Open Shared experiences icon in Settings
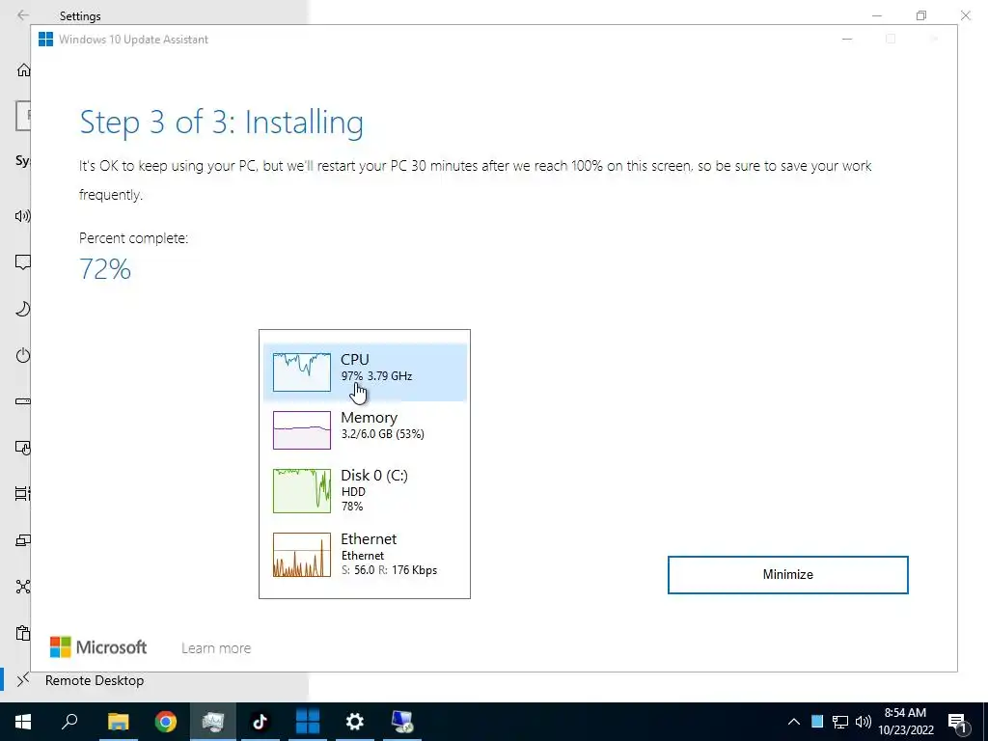 (23, 587)
